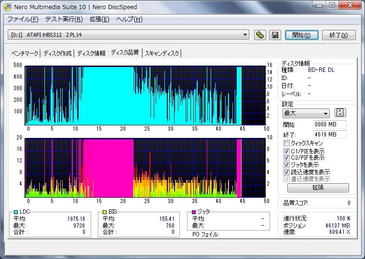Viewport: 365px width, 259px height.
Task: Switch to the ベンチマーク tab
Action: tap(25, 54)
